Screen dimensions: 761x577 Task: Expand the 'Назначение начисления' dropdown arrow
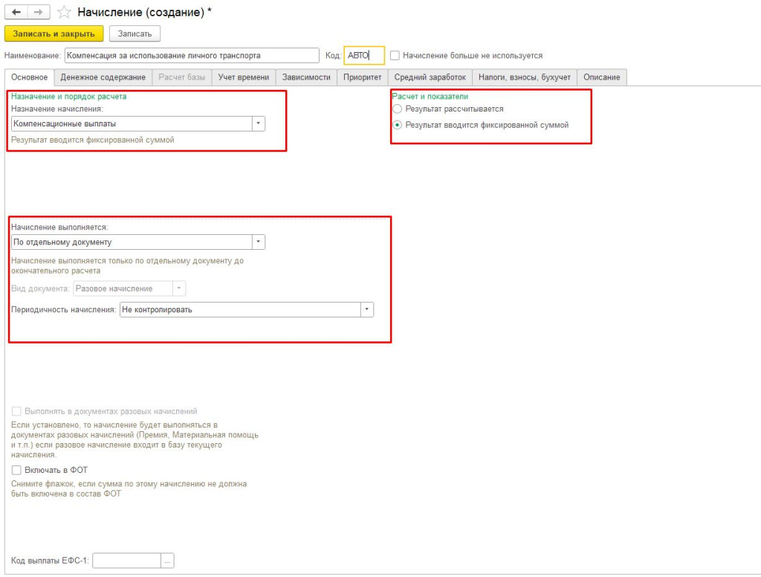click(x=258, y=123)
